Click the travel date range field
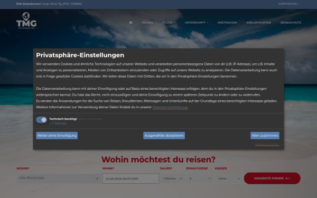 tap(130, 178)
